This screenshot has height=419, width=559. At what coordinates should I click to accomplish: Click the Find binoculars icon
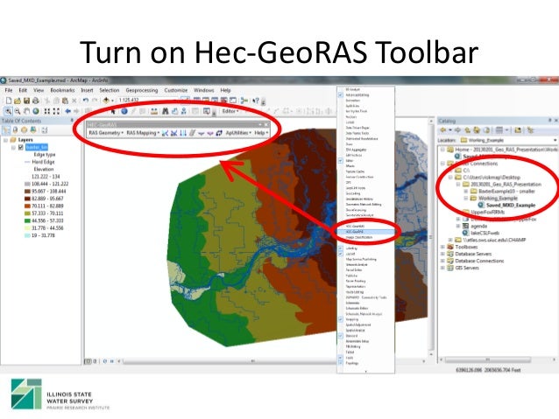(165, 111)
